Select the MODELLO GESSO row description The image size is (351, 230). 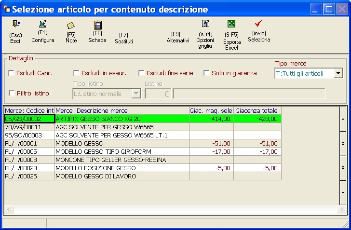click(122, 143)
